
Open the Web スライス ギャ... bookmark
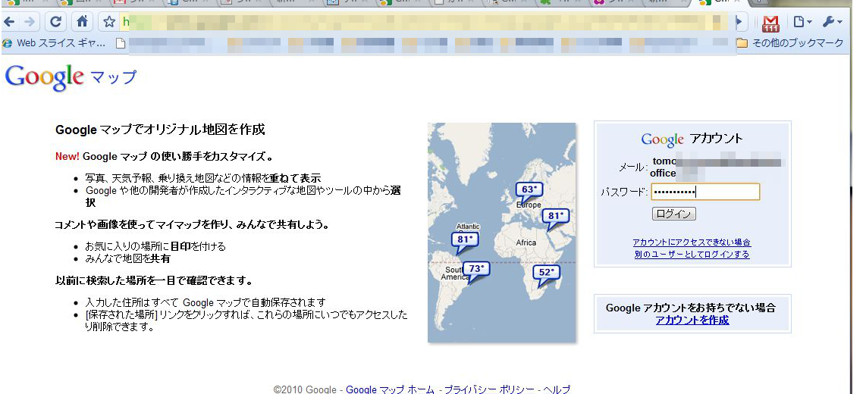54,42
